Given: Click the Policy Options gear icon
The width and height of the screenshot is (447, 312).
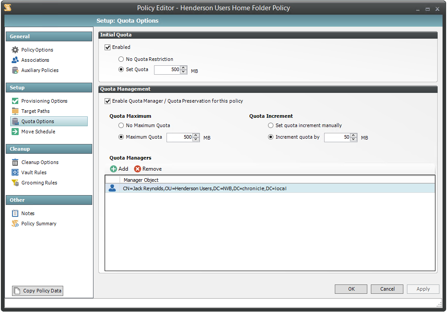Looking at the screenshot, I should coord(15,50).
